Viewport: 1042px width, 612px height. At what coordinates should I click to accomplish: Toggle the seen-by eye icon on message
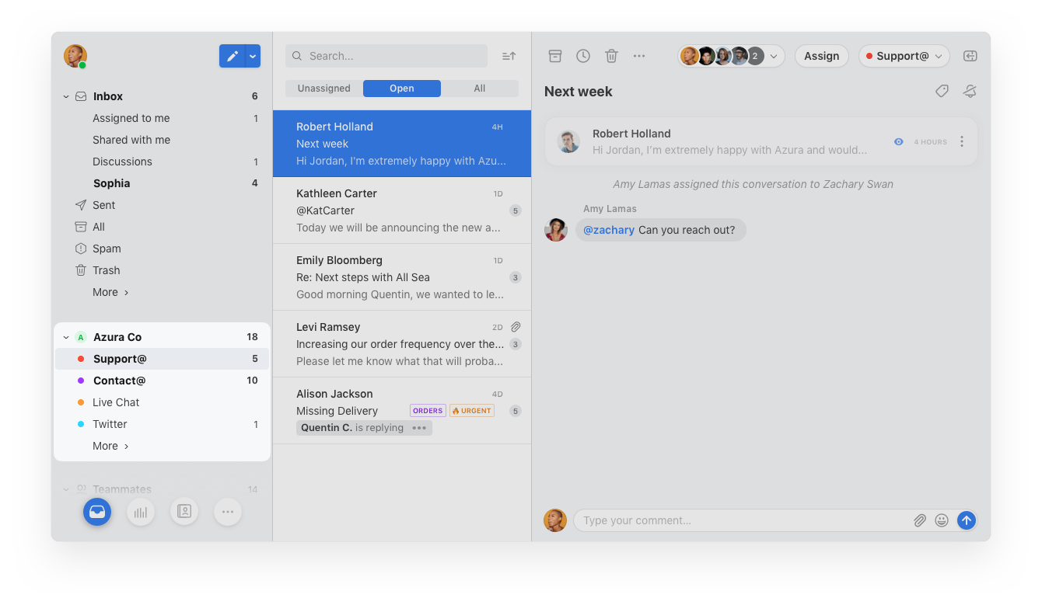(899, 142)
